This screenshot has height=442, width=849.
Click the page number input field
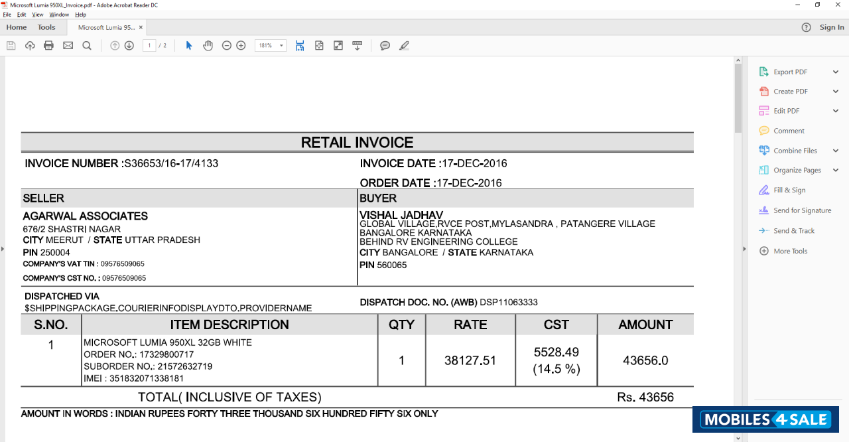coord(149,46)
